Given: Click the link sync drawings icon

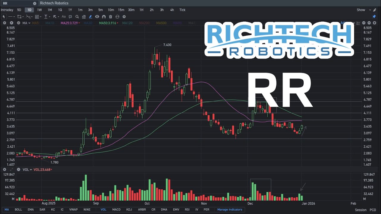Looking at the screenshot, I should pos(117,17).
